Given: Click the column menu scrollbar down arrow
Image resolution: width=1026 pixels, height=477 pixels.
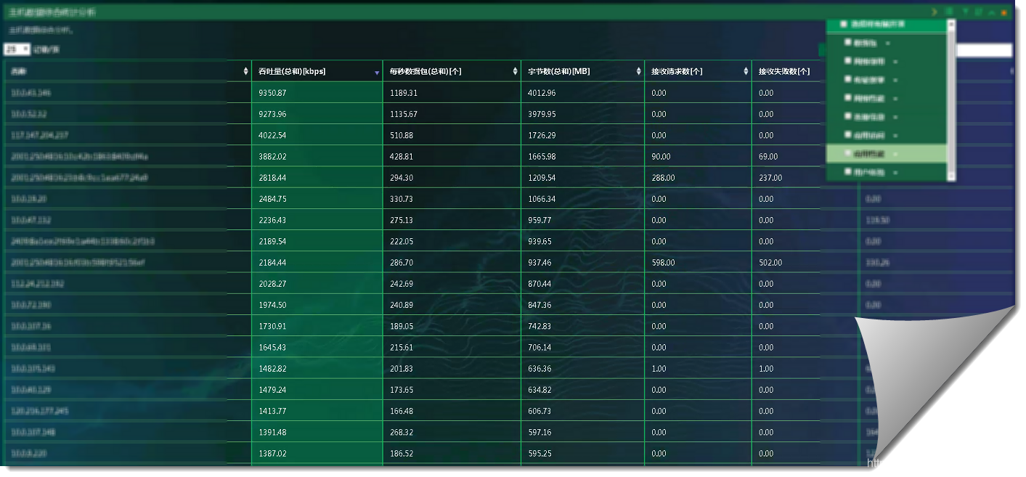Looking at the screenshot, I should point(951,176).
